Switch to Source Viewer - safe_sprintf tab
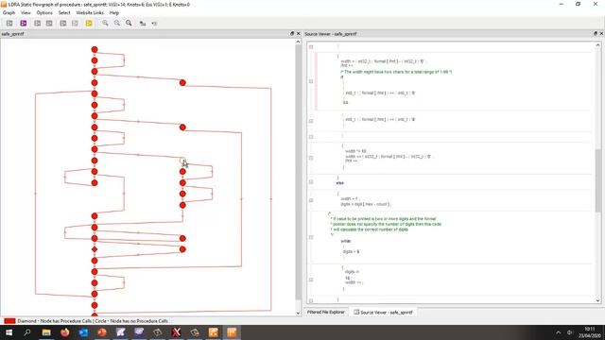 [384, 313]
